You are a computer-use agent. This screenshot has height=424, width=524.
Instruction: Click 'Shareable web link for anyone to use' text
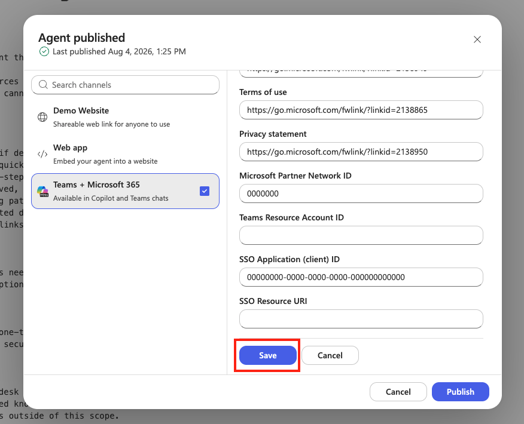tap(111, 124)
